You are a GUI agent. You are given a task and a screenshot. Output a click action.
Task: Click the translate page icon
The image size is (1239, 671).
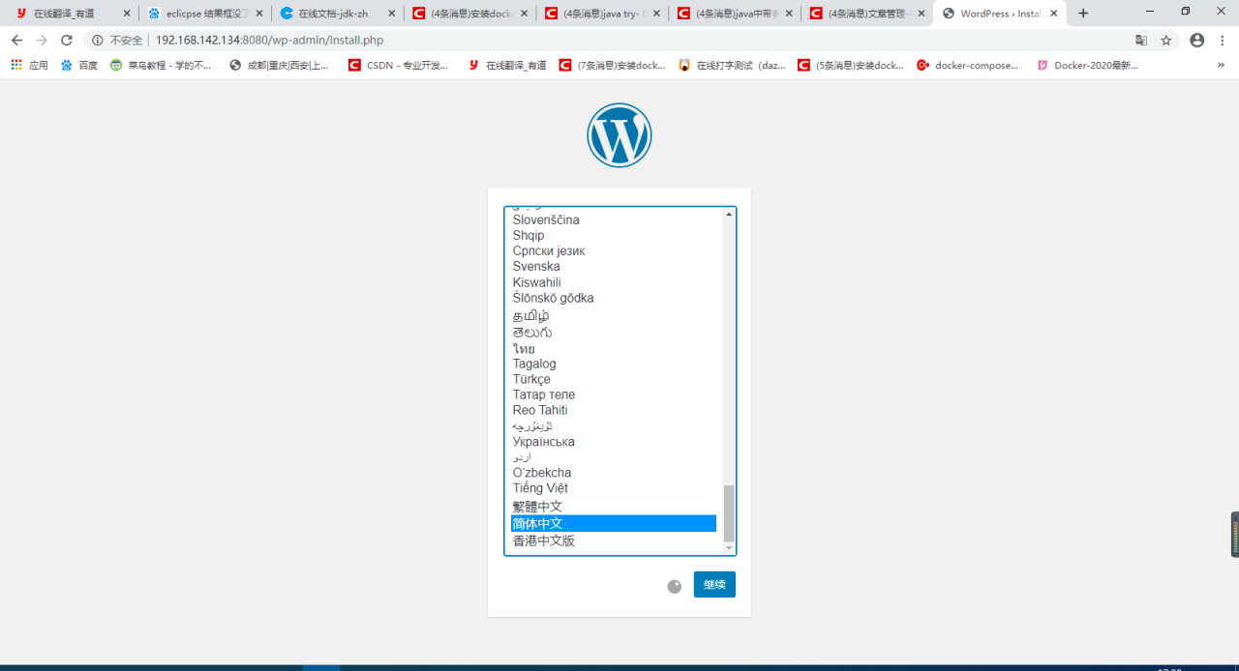[x=1141, y=41]
